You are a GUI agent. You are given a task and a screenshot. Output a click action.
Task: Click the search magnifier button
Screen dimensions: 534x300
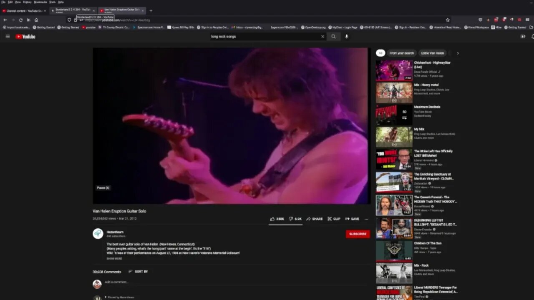[333, 37]
